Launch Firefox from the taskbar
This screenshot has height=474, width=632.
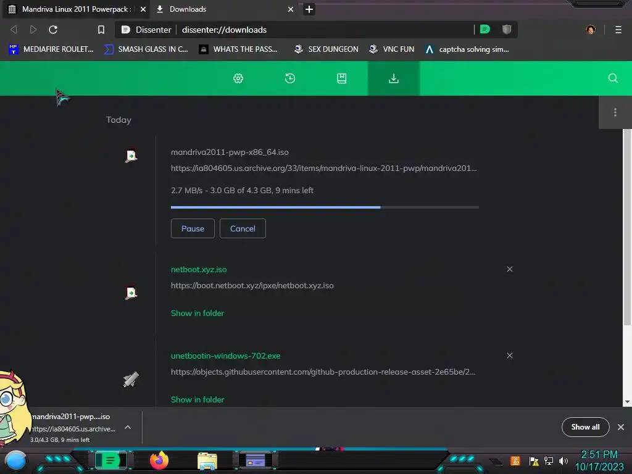[x=159, y=460]
